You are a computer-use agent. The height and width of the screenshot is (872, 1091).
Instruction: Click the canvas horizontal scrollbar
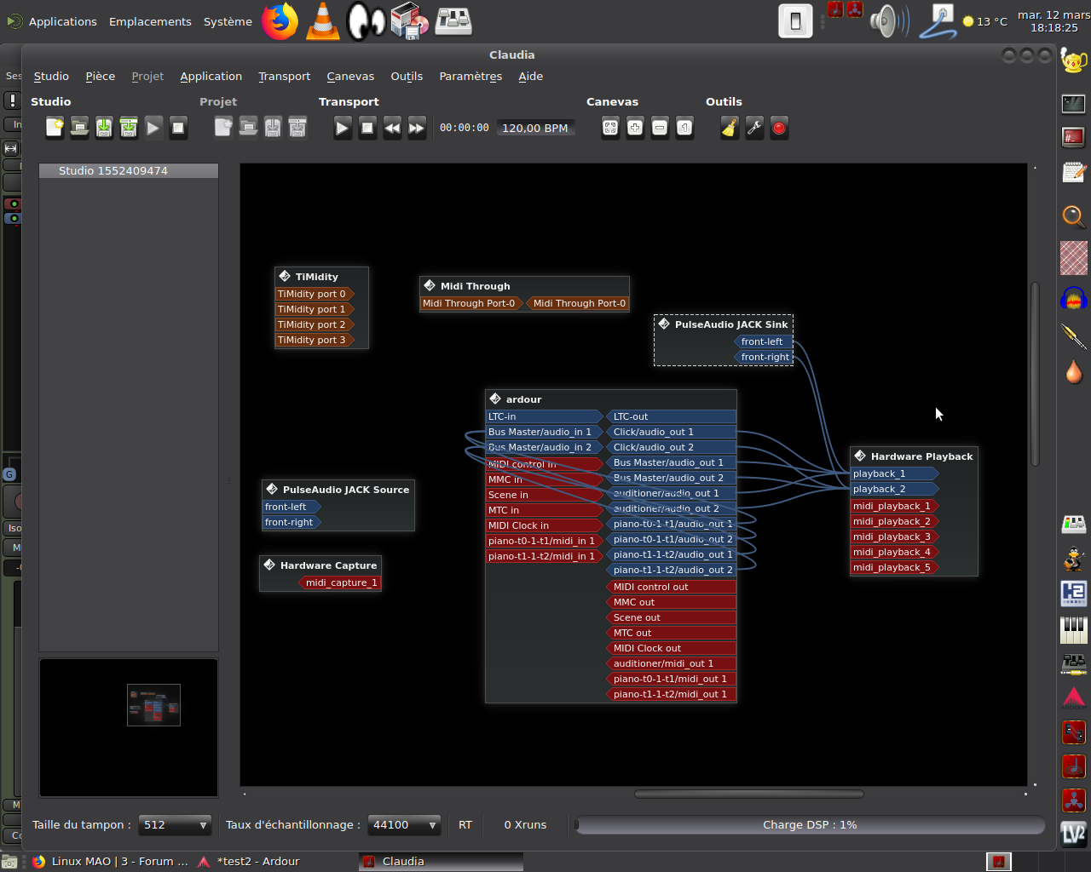click(x=748, y=794)
